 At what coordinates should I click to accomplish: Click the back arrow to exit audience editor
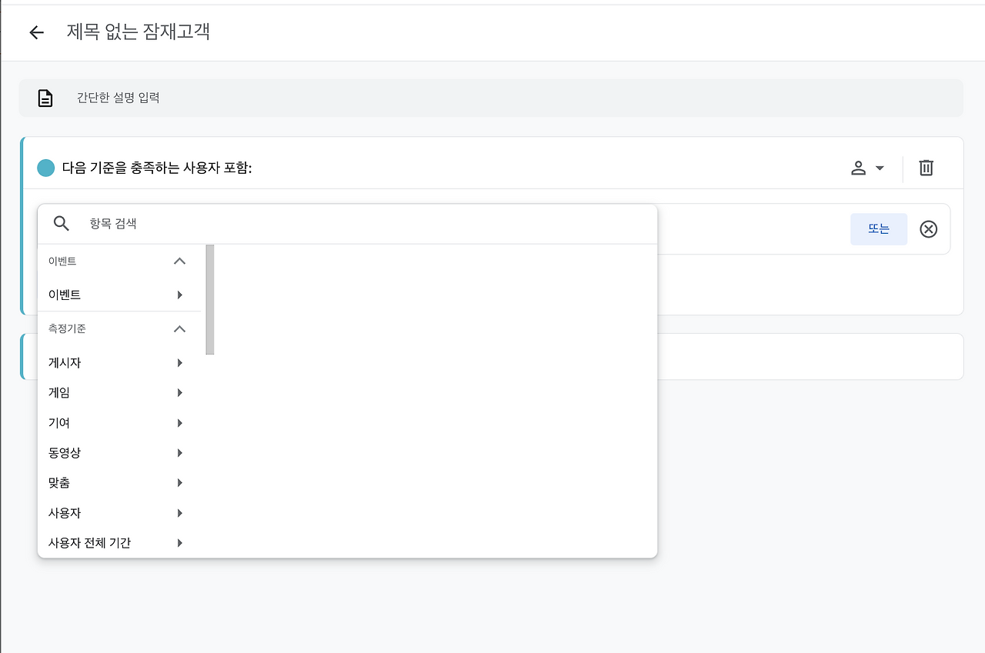pyautogui.click(x=36, y=32)
